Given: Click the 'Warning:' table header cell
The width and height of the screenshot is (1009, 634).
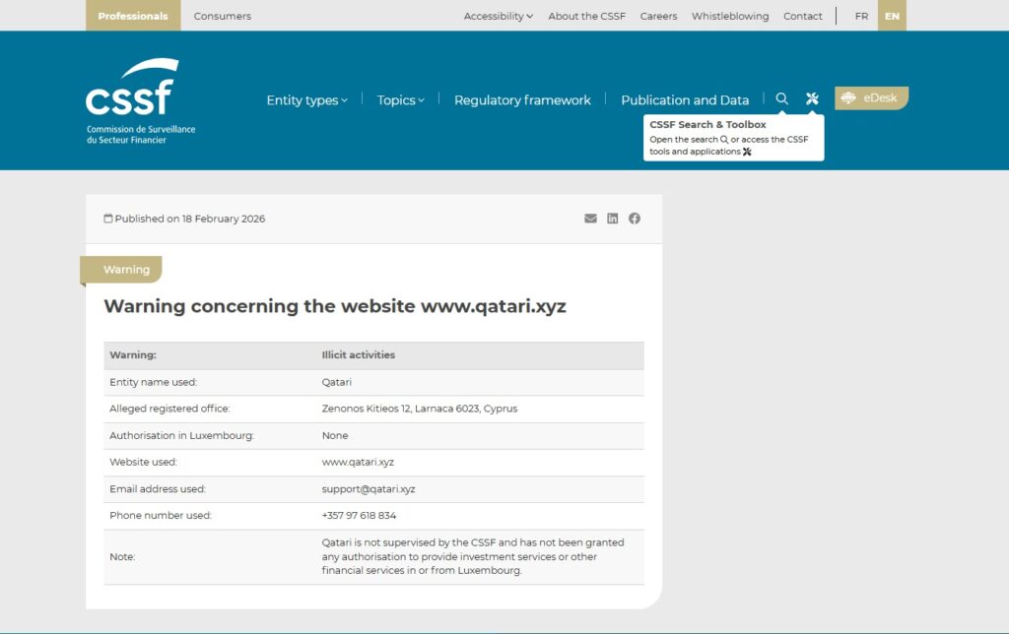Looking at the screenshot, I should (x=133, y=355).
